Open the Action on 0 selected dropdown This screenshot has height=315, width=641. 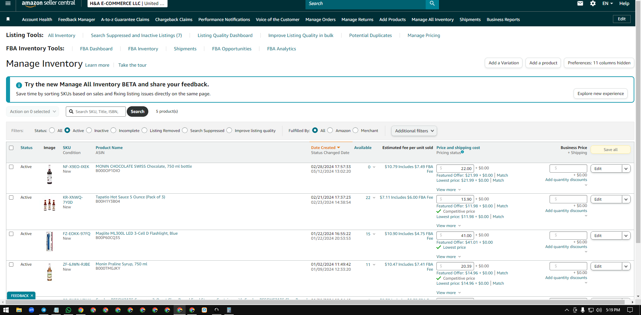tap(32, 111)
